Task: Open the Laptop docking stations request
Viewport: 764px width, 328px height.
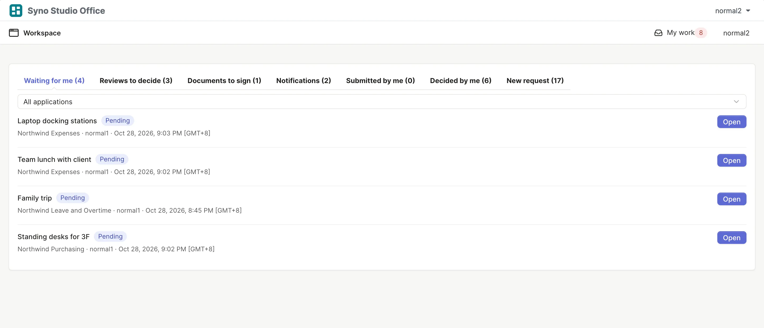Action: [731, 122]
